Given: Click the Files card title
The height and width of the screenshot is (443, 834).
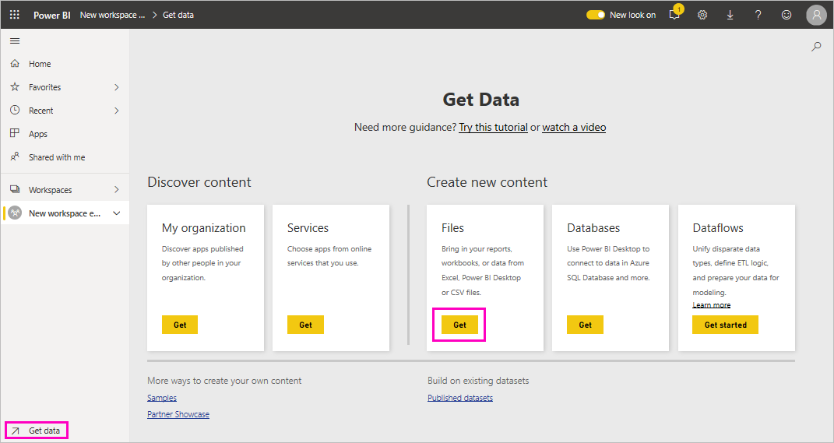Looking at the screenshot, I should (x=452, y=228).
